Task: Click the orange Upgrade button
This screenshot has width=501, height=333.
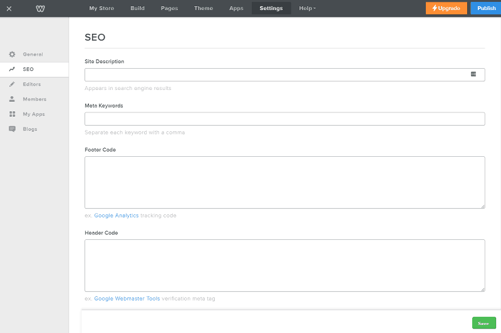Action: click(x=447, y=8)
